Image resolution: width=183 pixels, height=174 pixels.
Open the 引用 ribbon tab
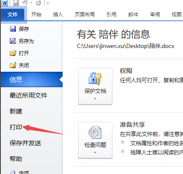click(112, 15)
